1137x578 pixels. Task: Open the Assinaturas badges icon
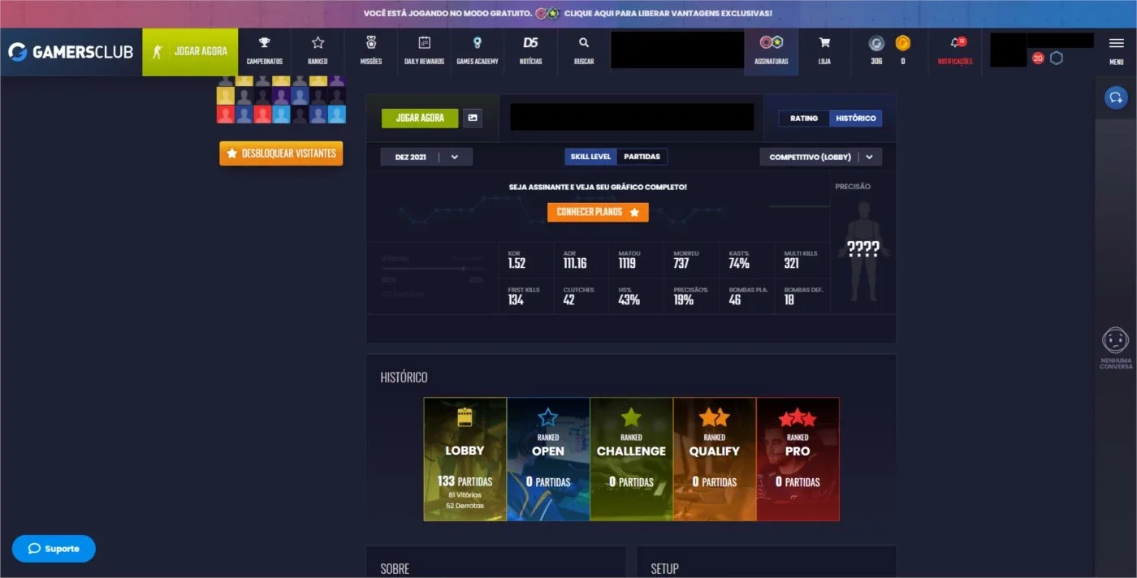tap(771, 42)
